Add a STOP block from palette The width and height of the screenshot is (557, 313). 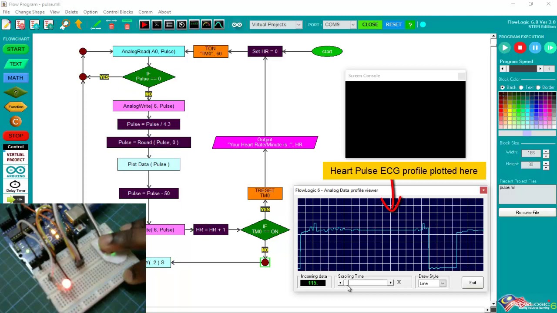pos(16,136)
